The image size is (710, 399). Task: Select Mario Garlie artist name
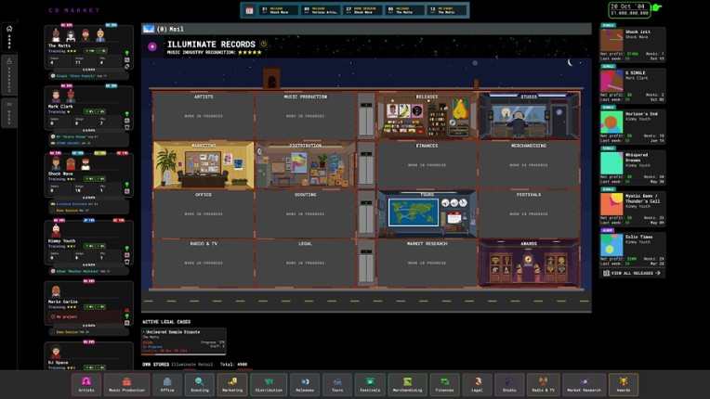coord(63,302)
